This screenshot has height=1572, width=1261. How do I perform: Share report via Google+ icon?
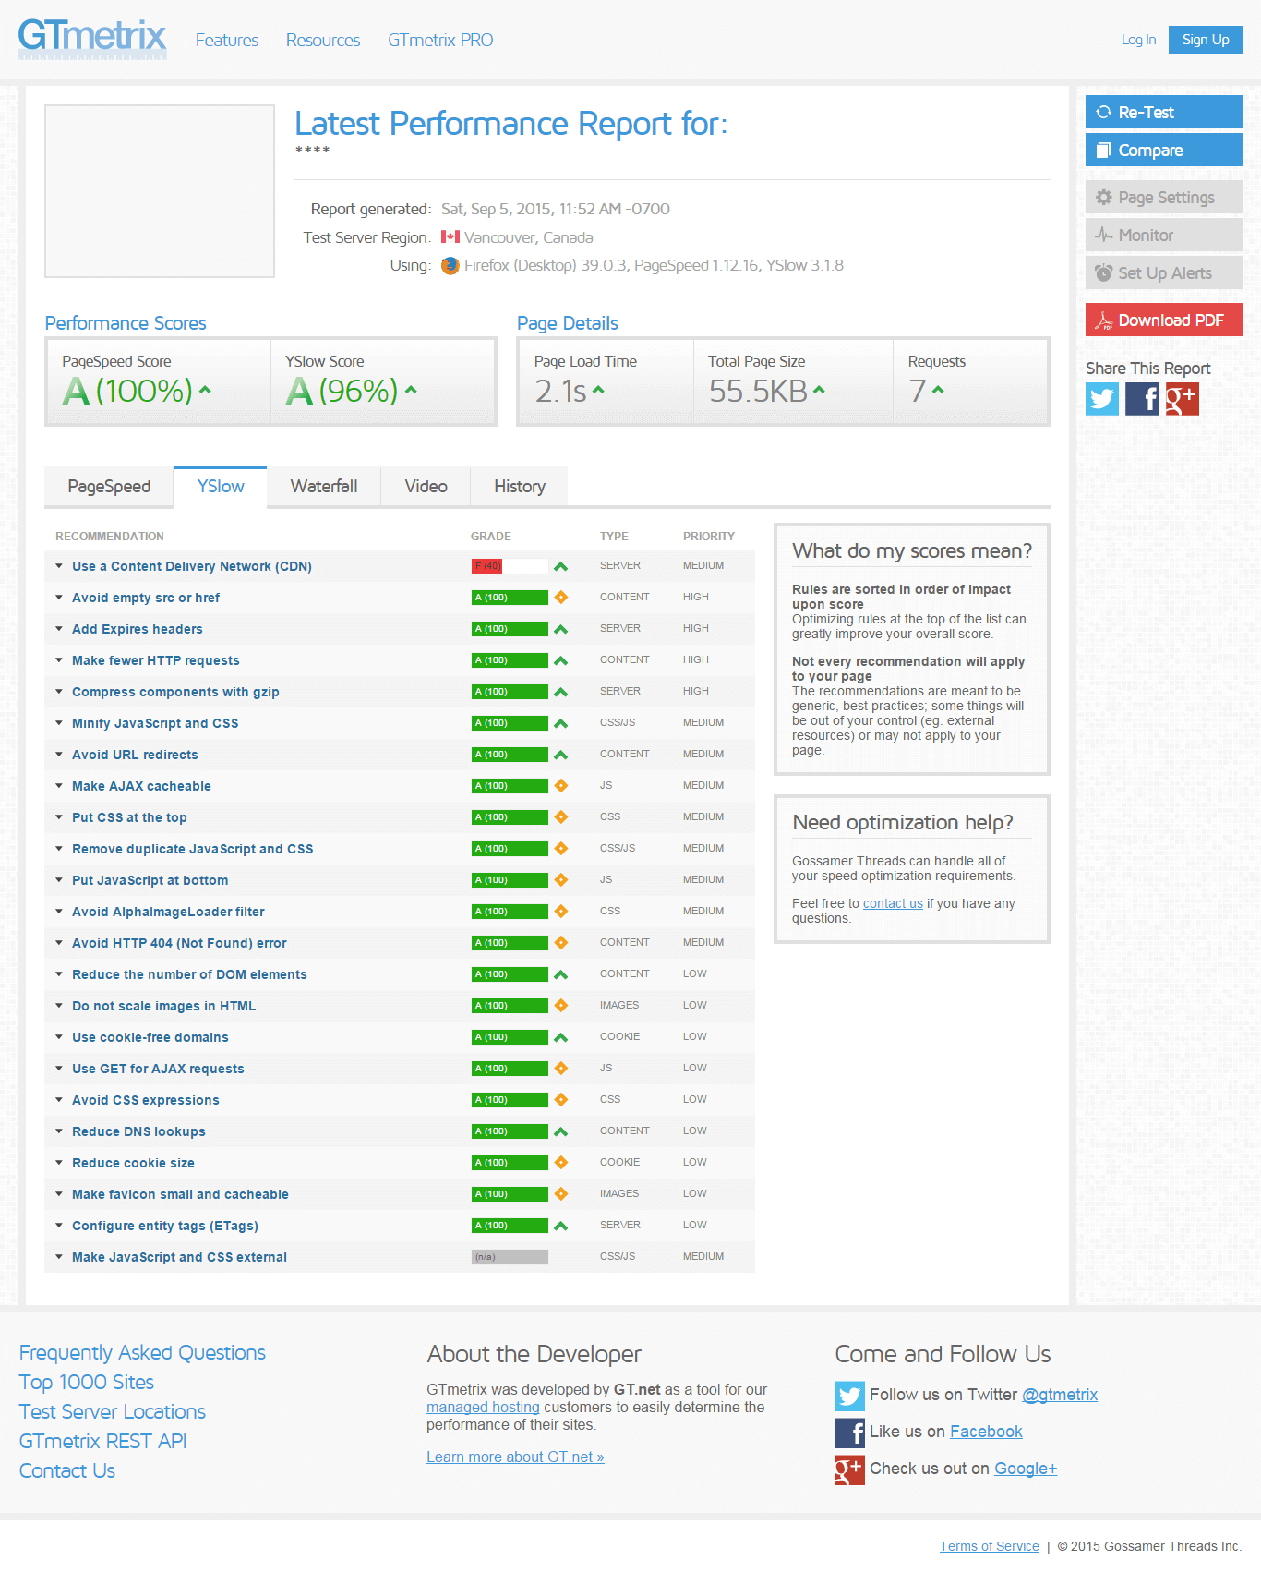pyautogui.click(x=1182, y=399)
